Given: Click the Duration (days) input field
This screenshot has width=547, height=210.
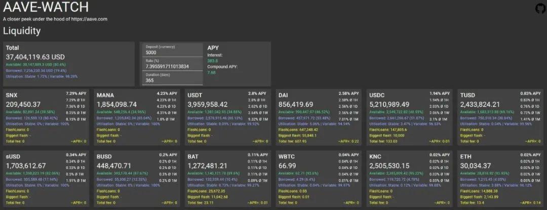Looking at the screenshot, I should [x=172, y=78].
